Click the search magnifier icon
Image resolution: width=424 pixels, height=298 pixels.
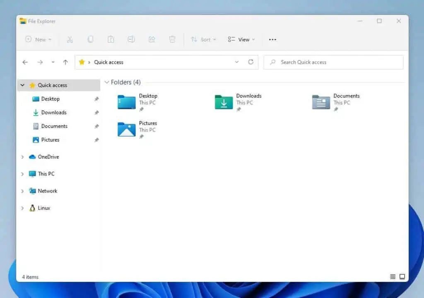tap(273, 62)
